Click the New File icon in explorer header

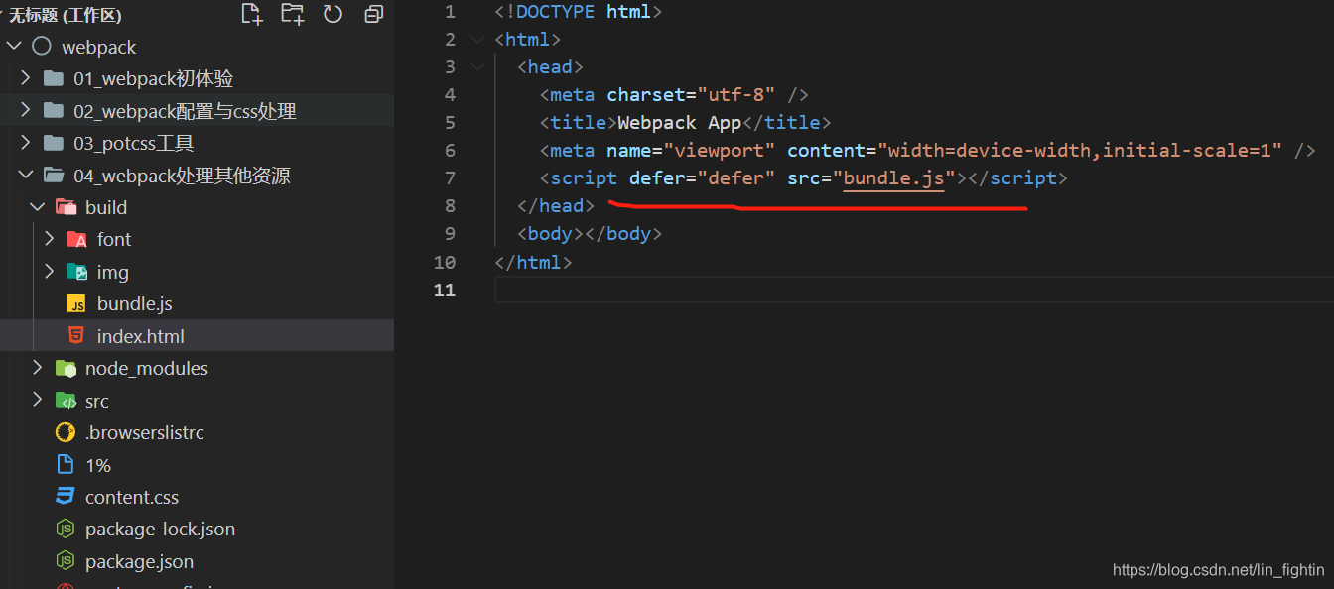pyautogui.click(x=252, y=14)
